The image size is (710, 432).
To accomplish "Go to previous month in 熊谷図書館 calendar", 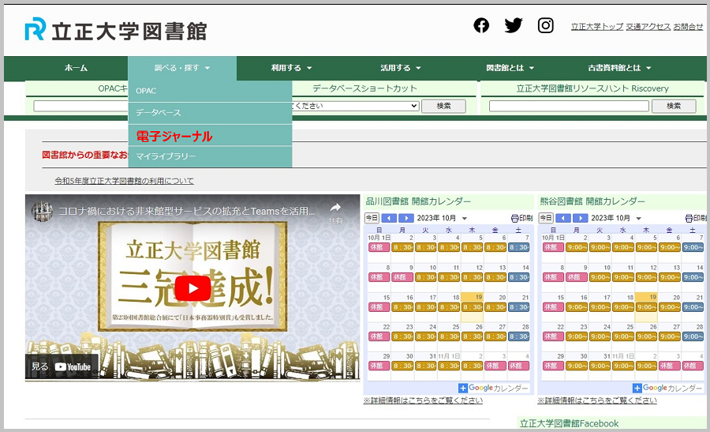I will pos(564,218).
